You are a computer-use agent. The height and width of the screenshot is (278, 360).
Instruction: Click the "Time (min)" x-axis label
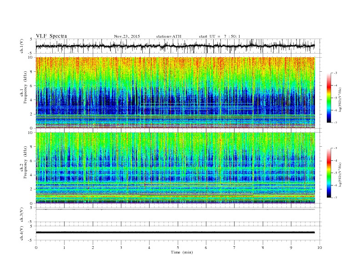pyautogui.click(x=182, y=252)
